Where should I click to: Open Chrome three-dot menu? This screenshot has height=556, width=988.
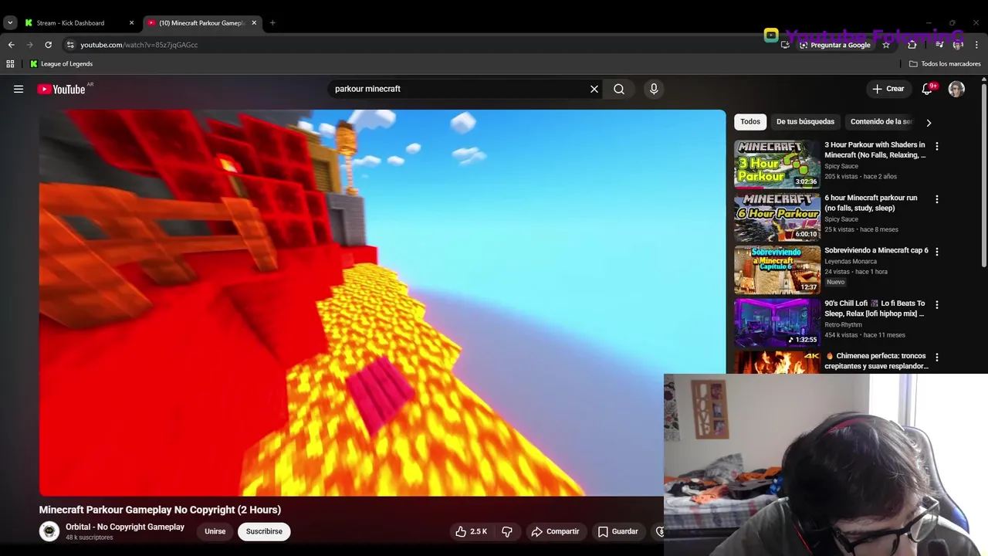click(x=976, y=45)
